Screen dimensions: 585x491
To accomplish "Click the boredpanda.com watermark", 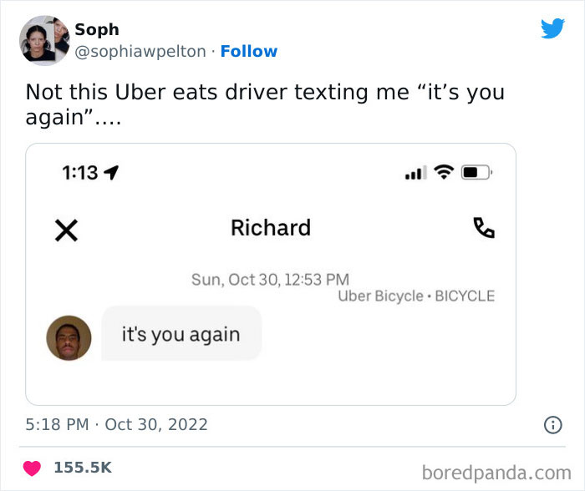I will coord(496,473).
